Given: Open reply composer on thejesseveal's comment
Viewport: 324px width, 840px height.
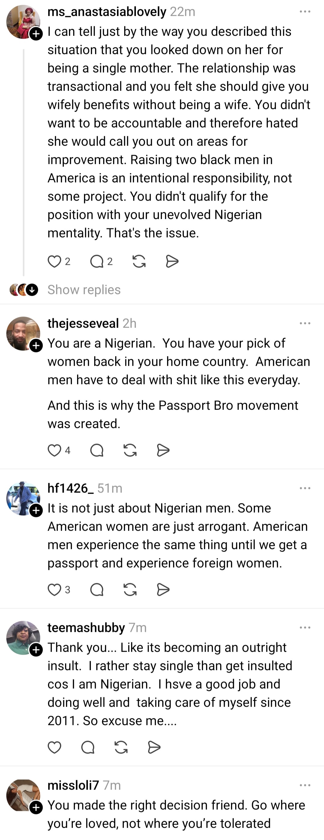Looking at the screenshot, I should point(97,450).
